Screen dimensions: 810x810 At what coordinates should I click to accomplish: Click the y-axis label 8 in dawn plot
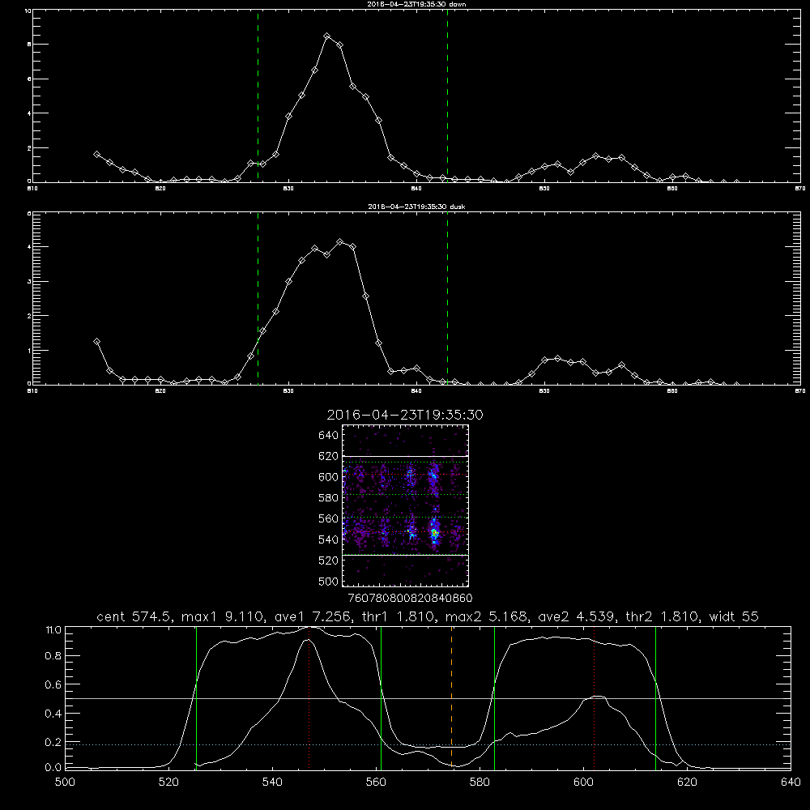coord(29,45)
